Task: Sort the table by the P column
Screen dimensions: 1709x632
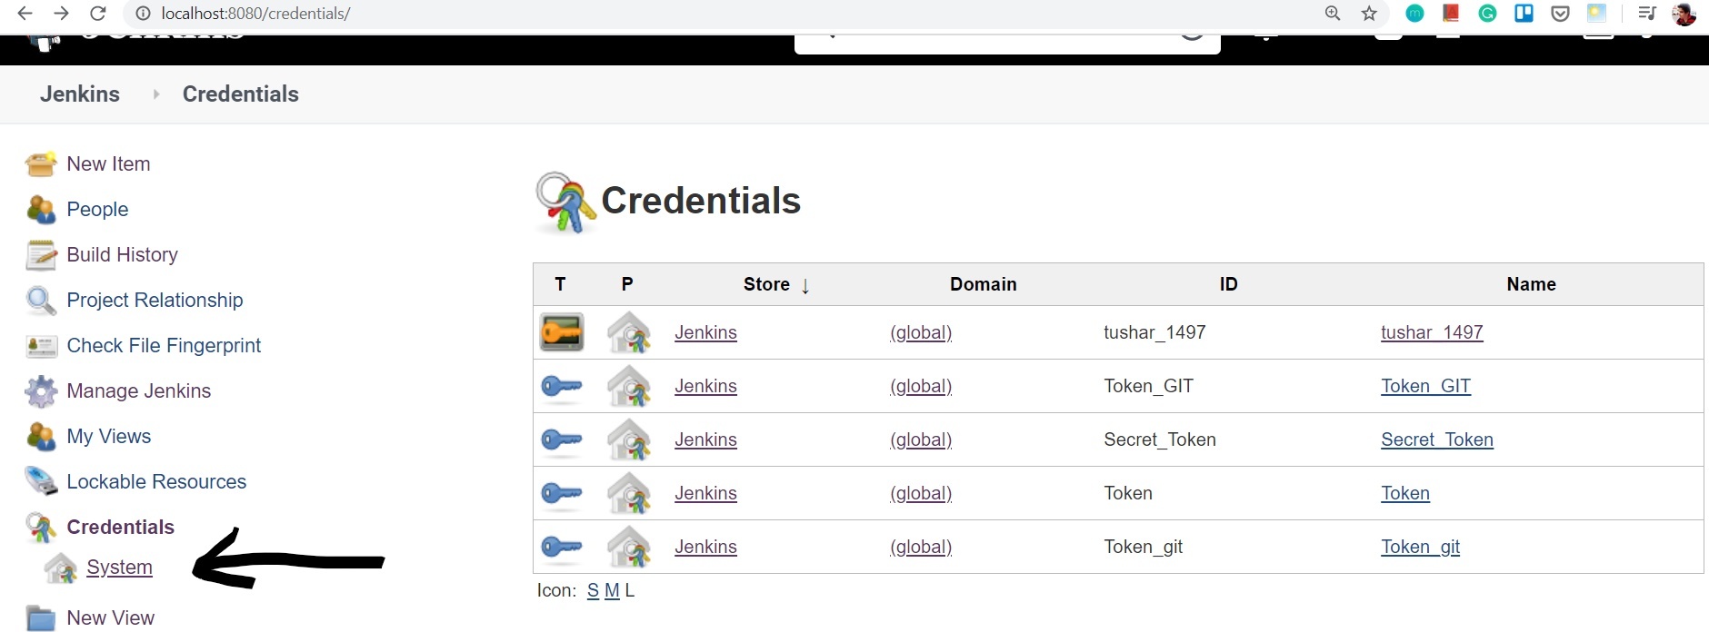Action: (627, 284)
